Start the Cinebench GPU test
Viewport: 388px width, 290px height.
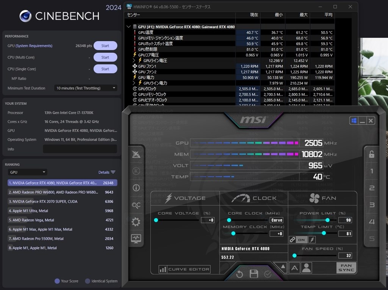click(x=105, y=46)
